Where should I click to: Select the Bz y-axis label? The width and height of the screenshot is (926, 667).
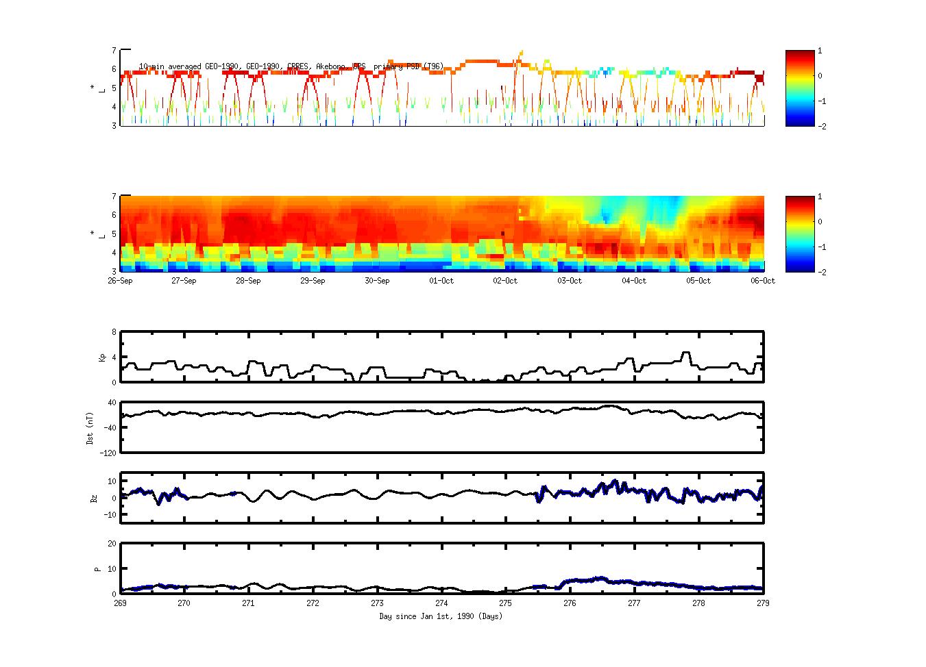[94, 499]
